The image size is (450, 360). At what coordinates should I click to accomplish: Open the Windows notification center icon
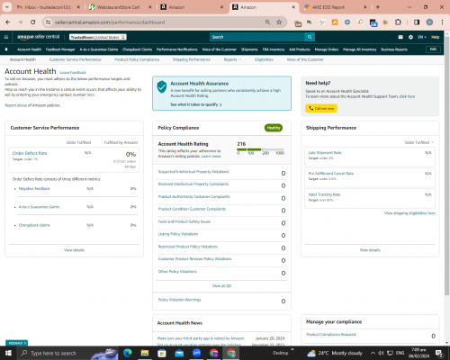point(439,353)
